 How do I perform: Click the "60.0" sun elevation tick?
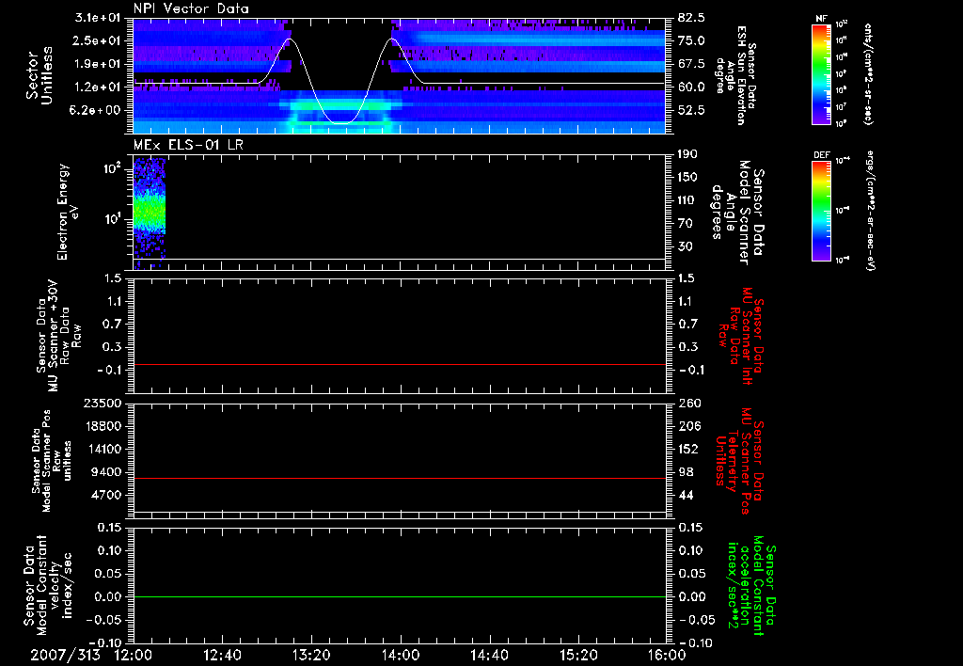click(x=691, y=87)
